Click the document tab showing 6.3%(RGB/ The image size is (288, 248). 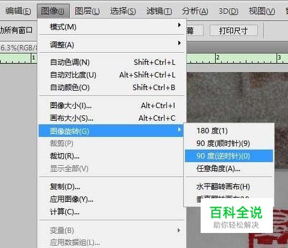click(19, 47)
